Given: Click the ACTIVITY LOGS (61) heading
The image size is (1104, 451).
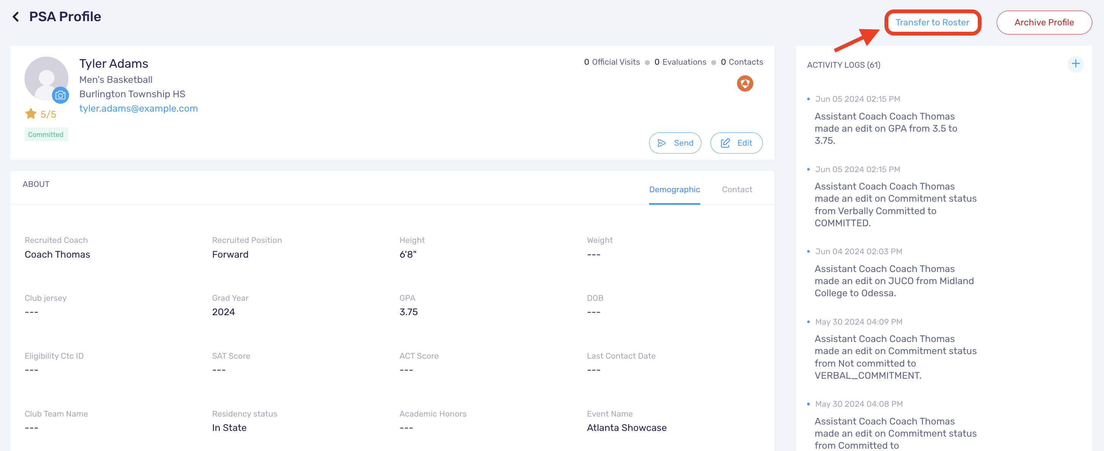Looking at the screenshot, I should coord(844,65).
